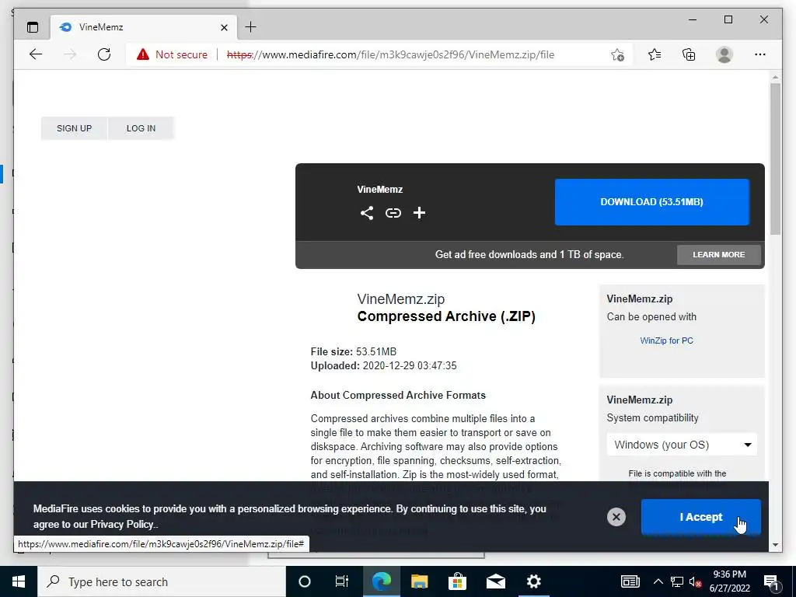Open the Collections icon
796x597 pixels.
click(x=689, y=54)
